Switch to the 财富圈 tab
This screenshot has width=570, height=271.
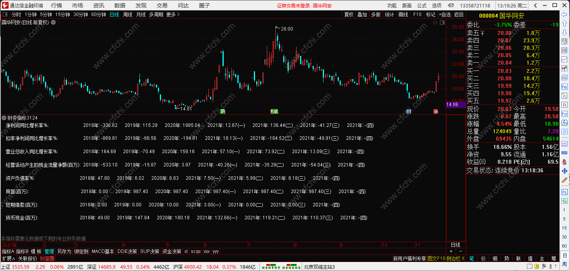[47, 258]
